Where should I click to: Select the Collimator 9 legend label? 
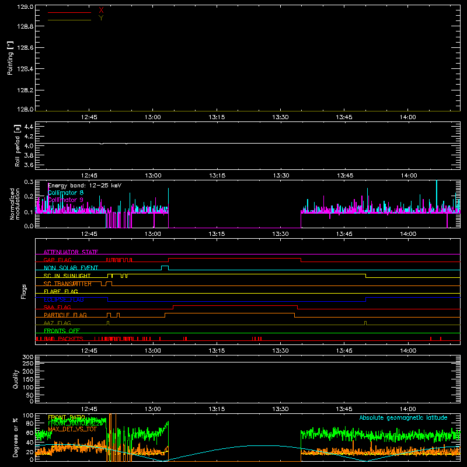pos(65,200)
